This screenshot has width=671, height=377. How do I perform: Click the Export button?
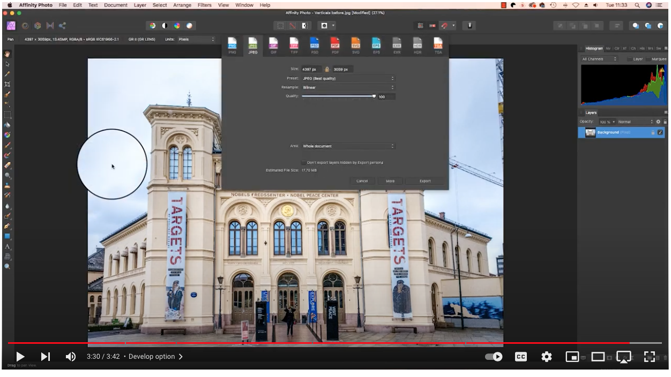click(425, 181)
